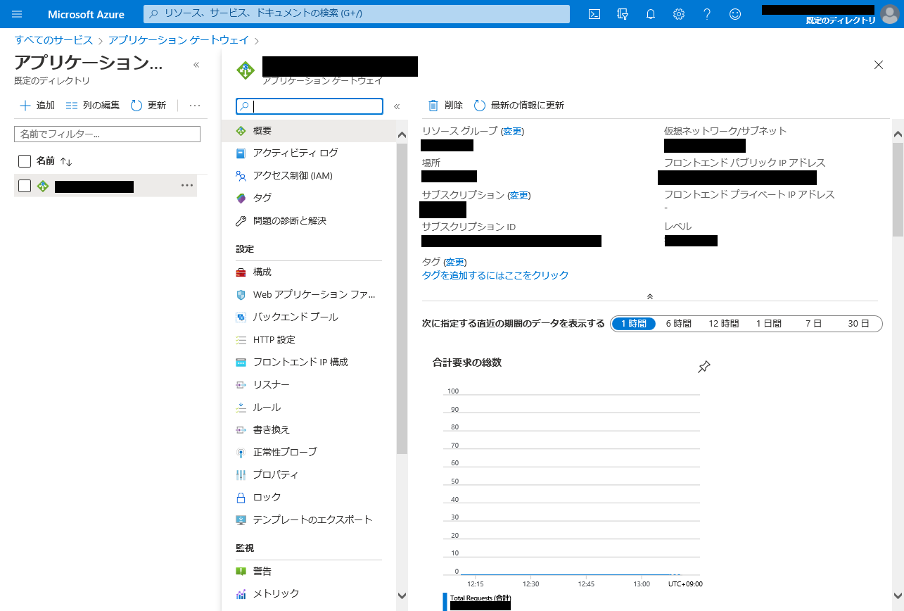Open Cloud Shell from the top bar
This screenshot has width=904, height=611.
coord(594,14)
